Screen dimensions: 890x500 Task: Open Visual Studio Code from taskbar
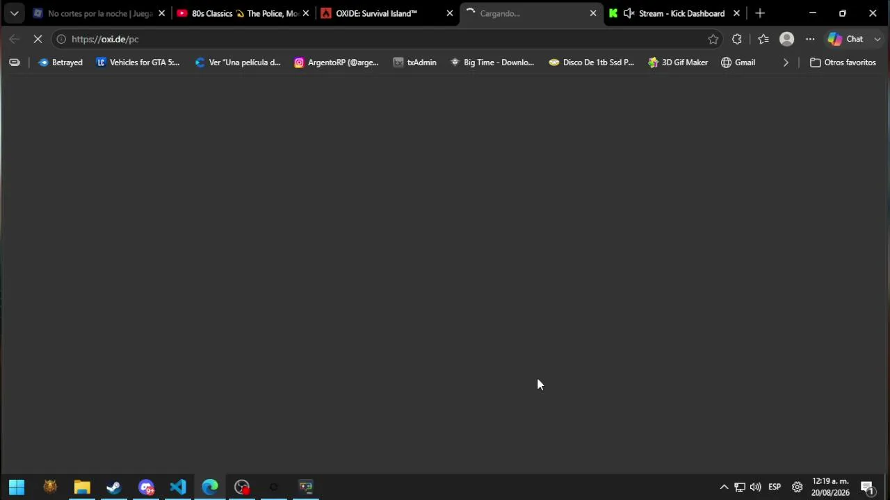[178, 487]
